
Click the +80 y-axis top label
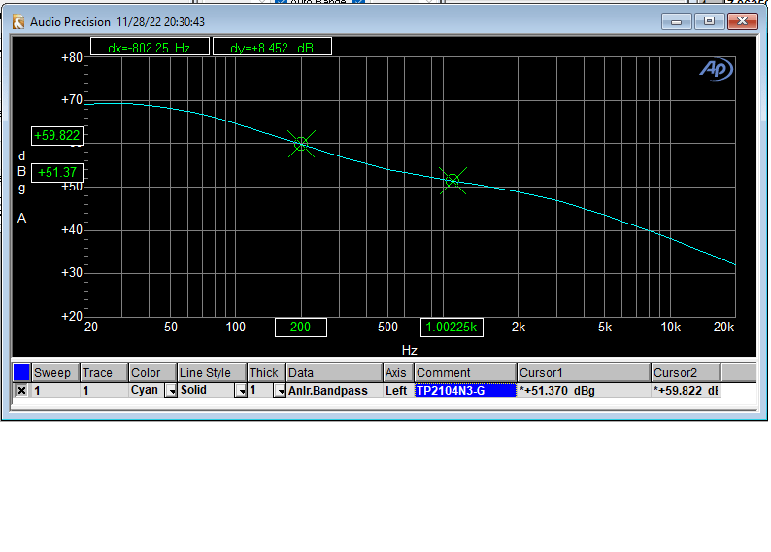click(72, 58)
